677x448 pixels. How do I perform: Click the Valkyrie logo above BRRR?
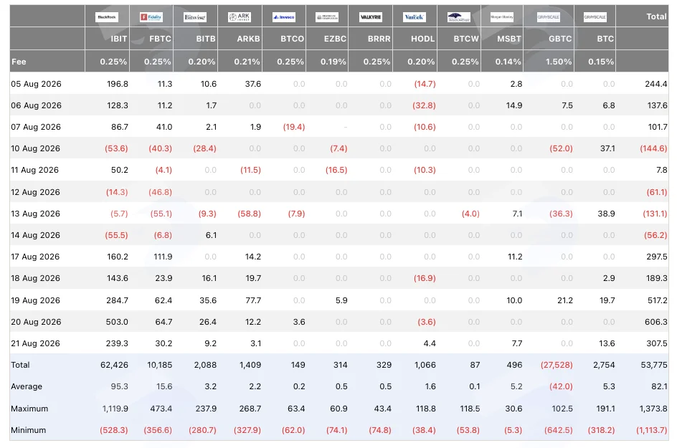point(371,16)
